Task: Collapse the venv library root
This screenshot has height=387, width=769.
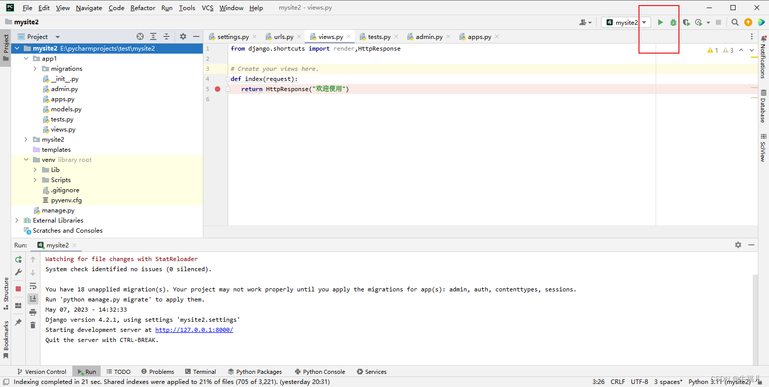Action: coord(26,160)
